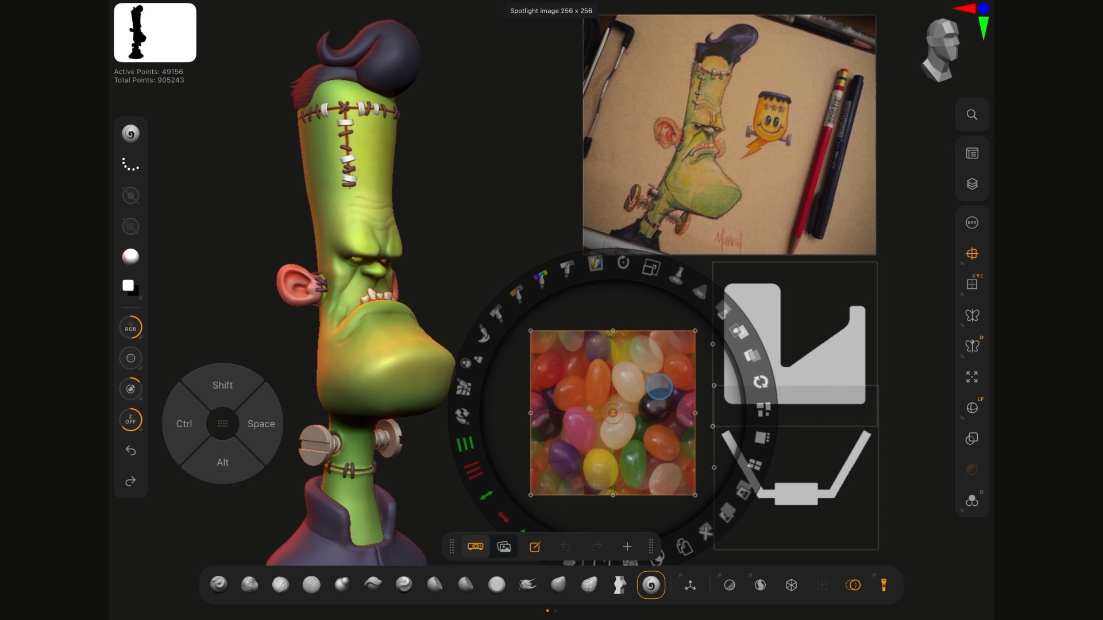
Task: Click the Spotlight toolbar redo arrow
Action: 596,547
